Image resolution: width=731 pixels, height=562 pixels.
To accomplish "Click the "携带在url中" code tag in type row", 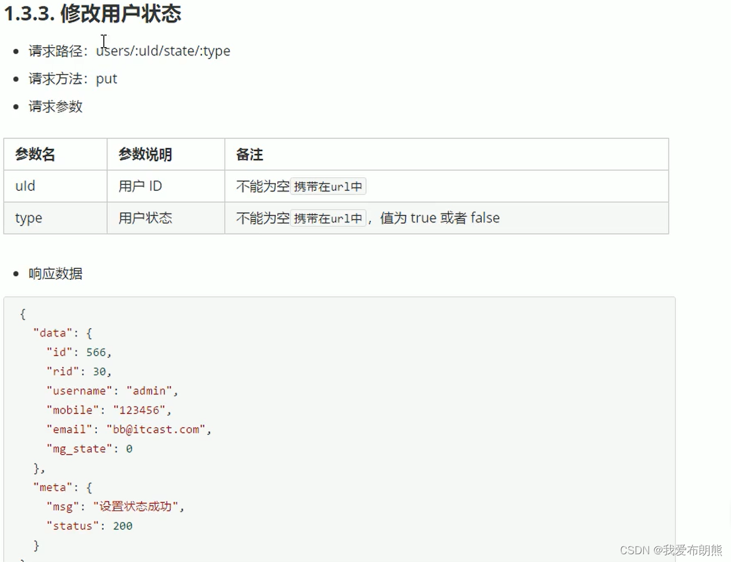I will tap(328, 218).
